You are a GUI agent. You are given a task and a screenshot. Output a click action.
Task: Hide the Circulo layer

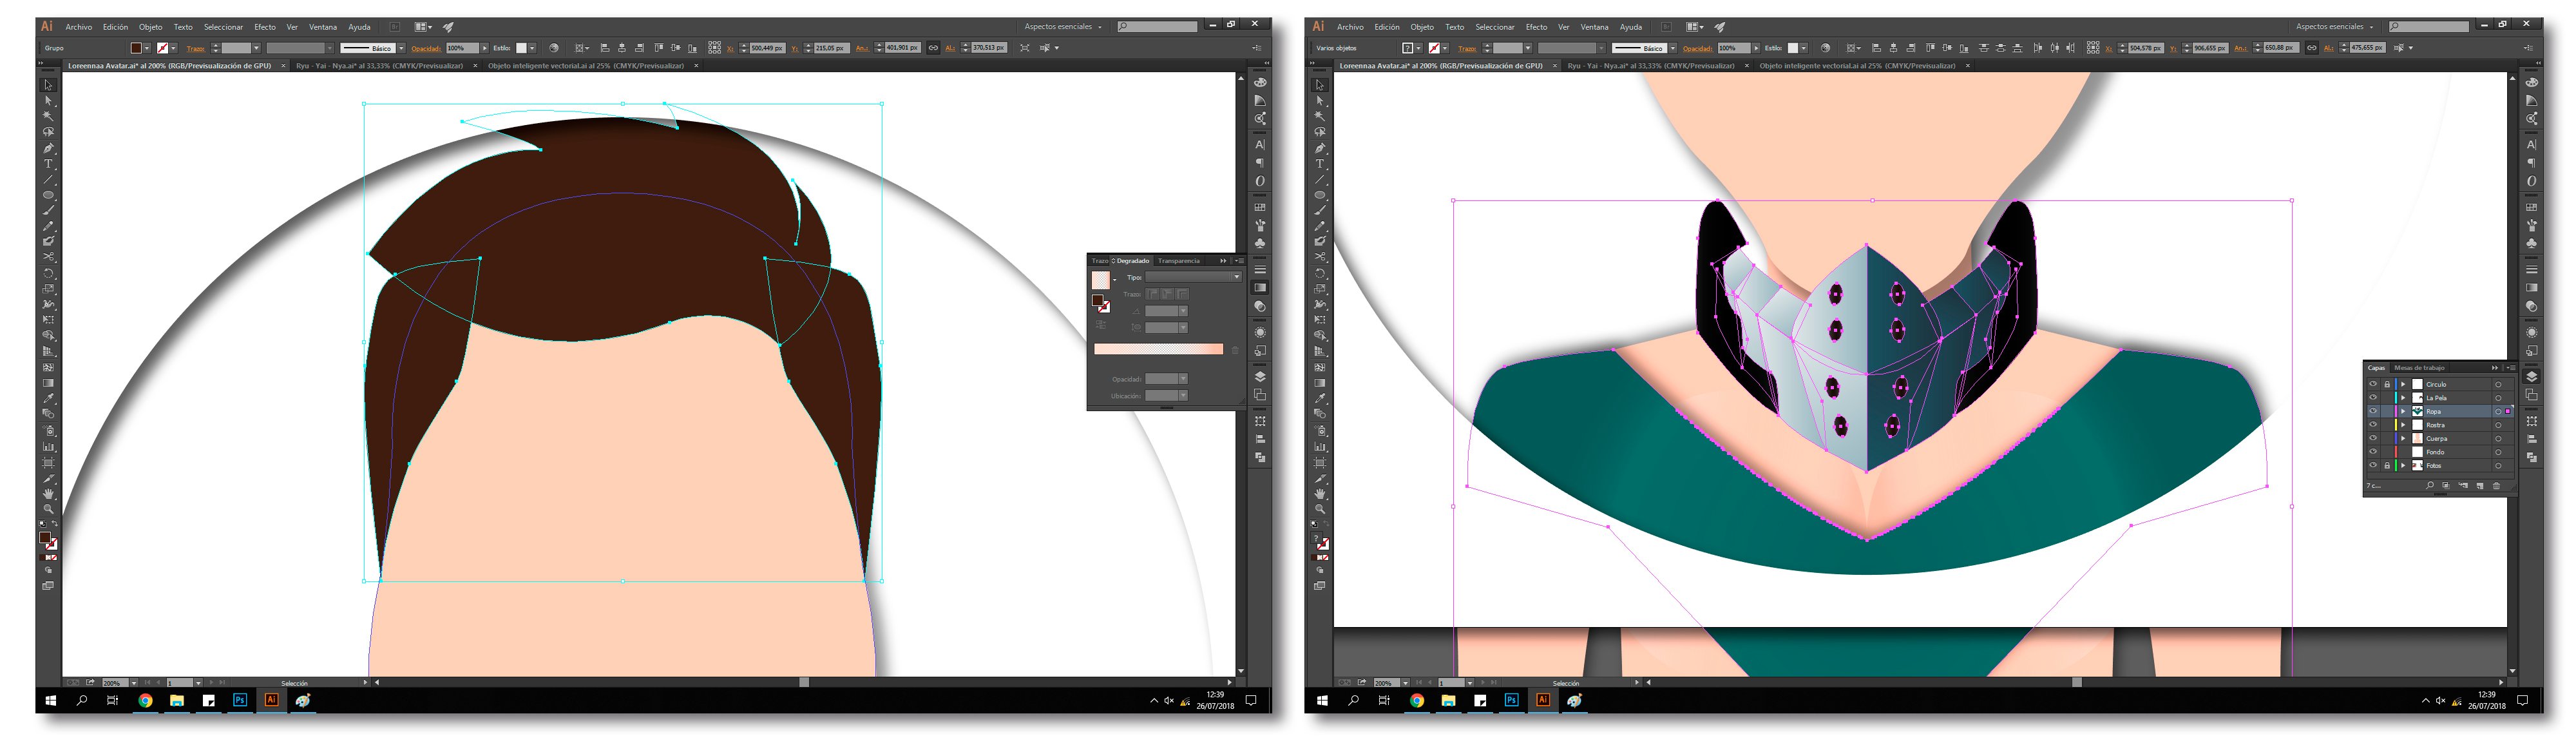point(2373,385)
